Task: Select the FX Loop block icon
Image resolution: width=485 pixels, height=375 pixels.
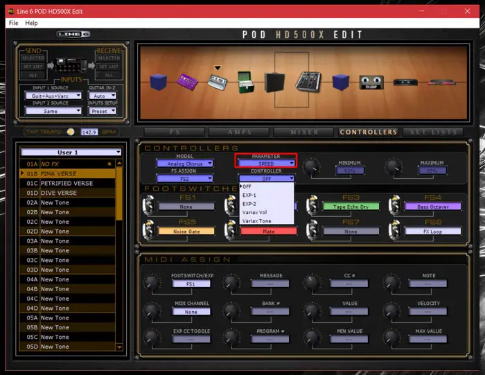Action: pos(371,82)
